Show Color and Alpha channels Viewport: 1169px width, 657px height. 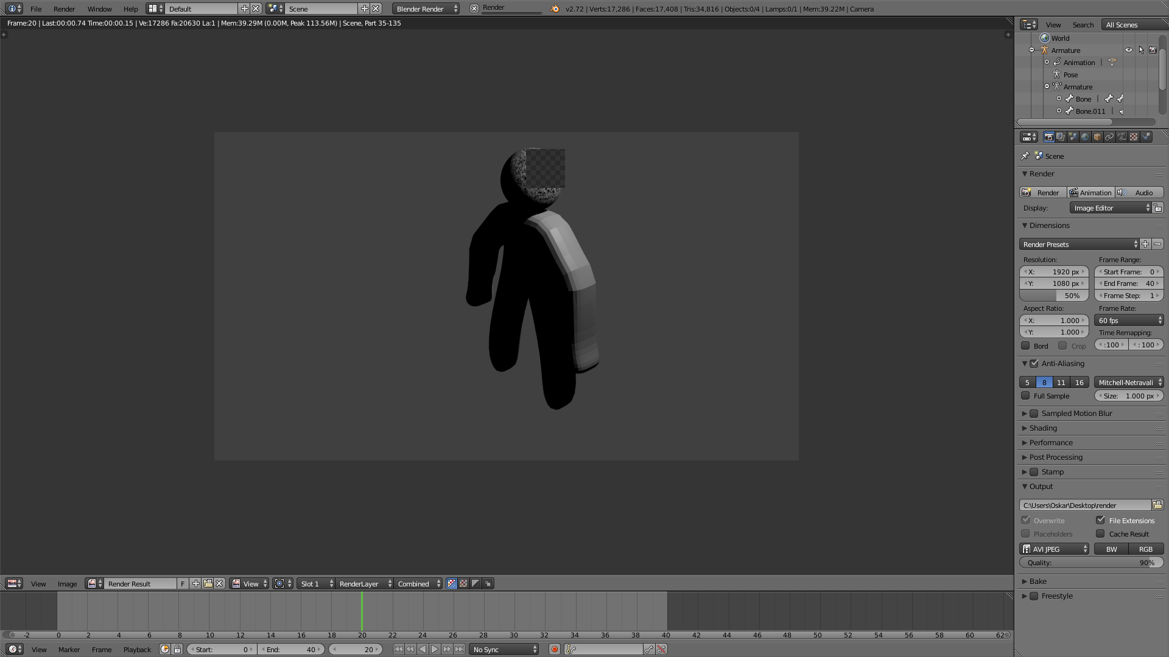(452, 584)
